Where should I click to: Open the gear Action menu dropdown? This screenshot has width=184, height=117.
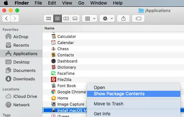[107, 18]
